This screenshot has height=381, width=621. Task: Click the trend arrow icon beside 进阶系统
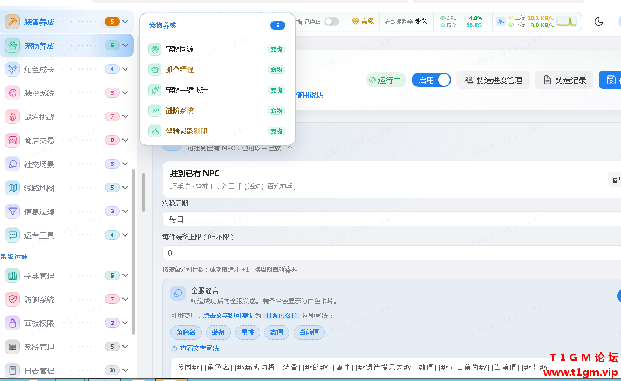click(x=155, y=111)
